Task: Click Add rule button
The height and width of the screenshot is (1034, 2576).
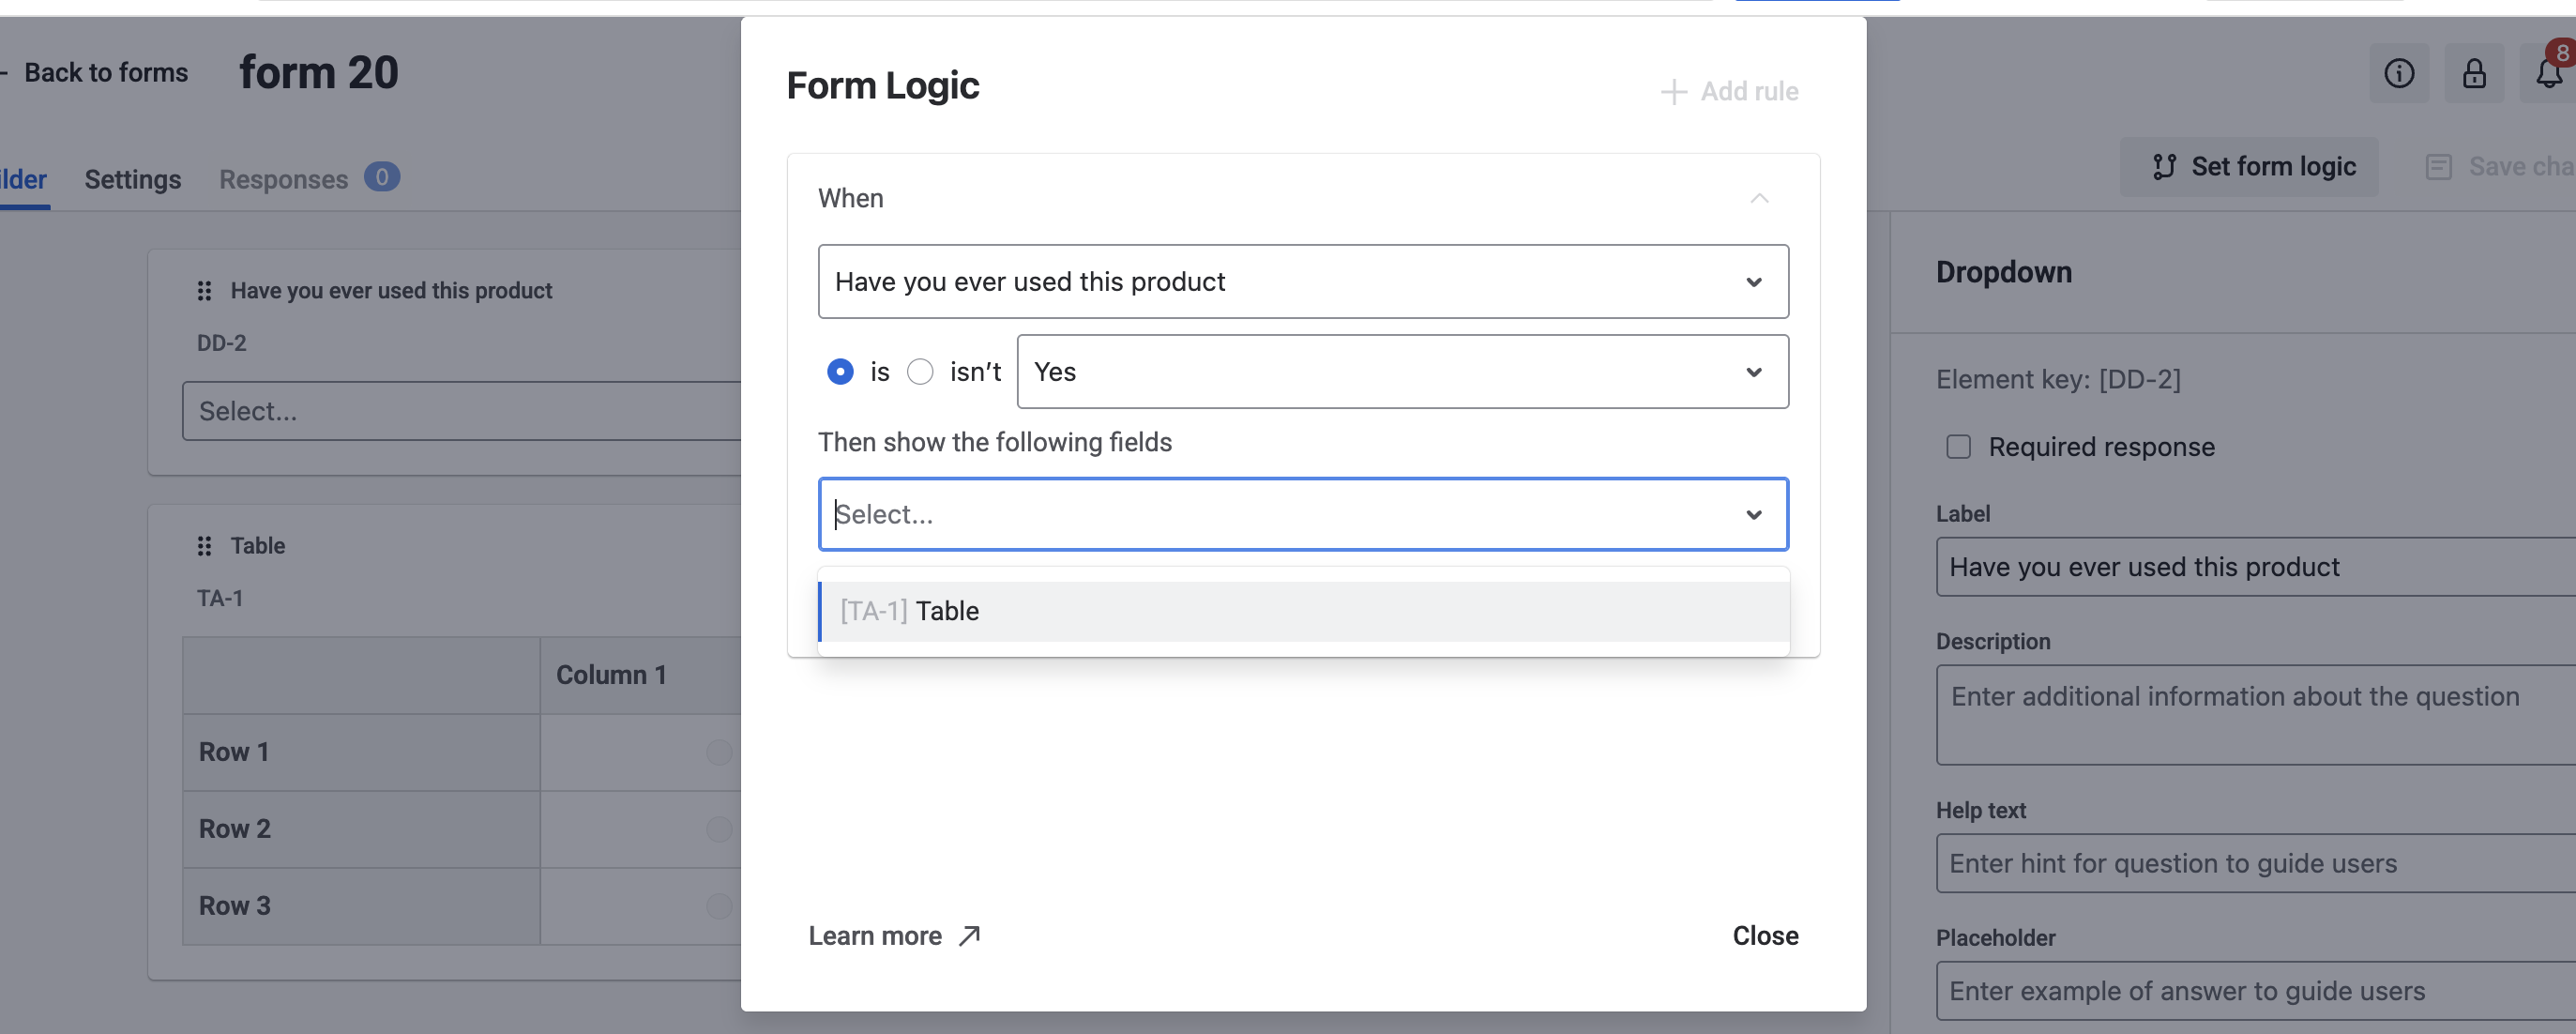Action: coord(1729,91)
